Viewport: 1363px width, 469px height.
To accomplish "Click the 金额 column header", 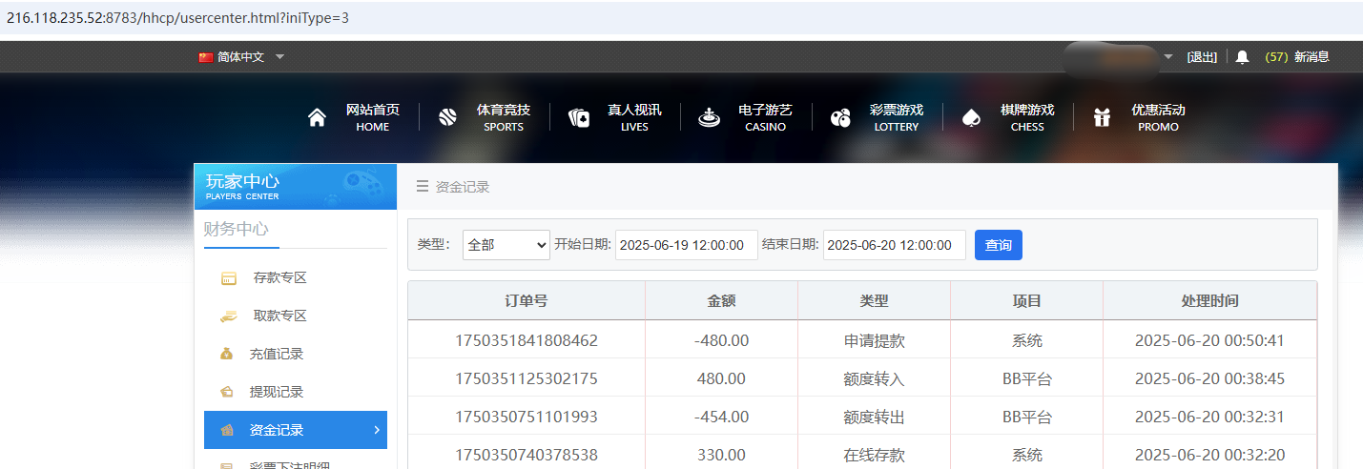I will tap(721, 300).
